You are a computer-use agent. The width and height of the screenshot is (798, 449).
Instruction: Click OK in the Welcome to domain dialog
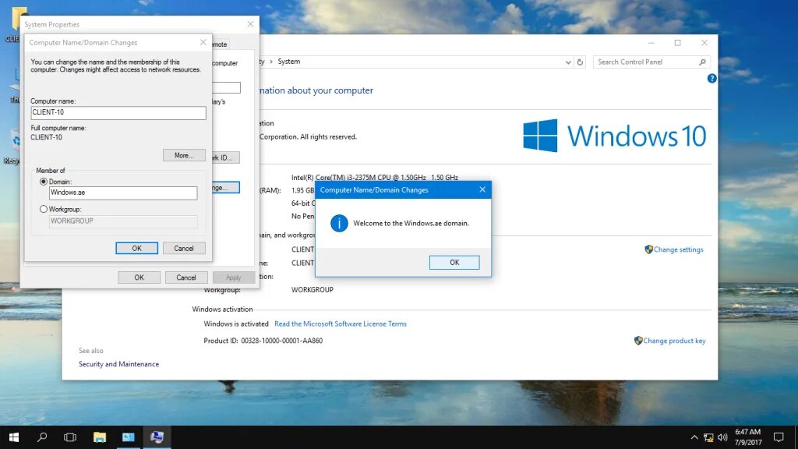tap(454, 262)
